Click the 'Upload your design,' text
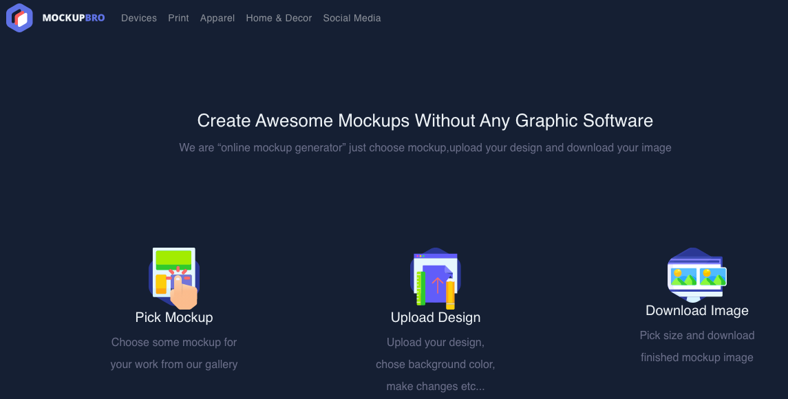 [x=435, y=342]
